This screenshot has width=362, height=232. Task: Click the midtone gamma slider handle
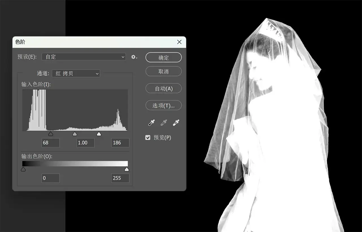pos(75,134)
